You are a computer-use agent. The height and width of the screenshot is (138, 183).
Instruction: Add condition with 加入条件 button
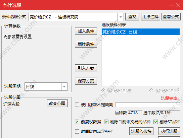tap(86, 31)
